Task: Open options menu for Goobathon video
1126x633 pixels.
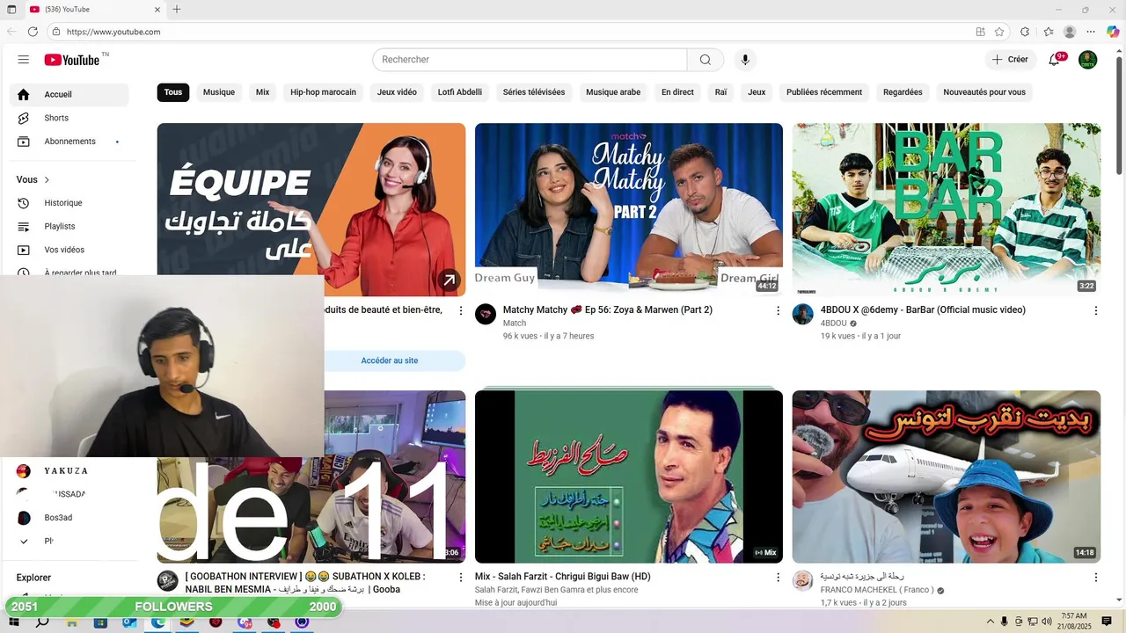Action: point(460,578)
